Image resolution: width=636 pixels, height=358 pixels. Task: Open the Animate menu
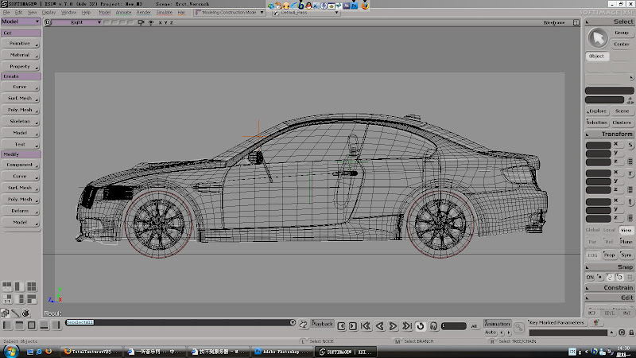point(123,13)
